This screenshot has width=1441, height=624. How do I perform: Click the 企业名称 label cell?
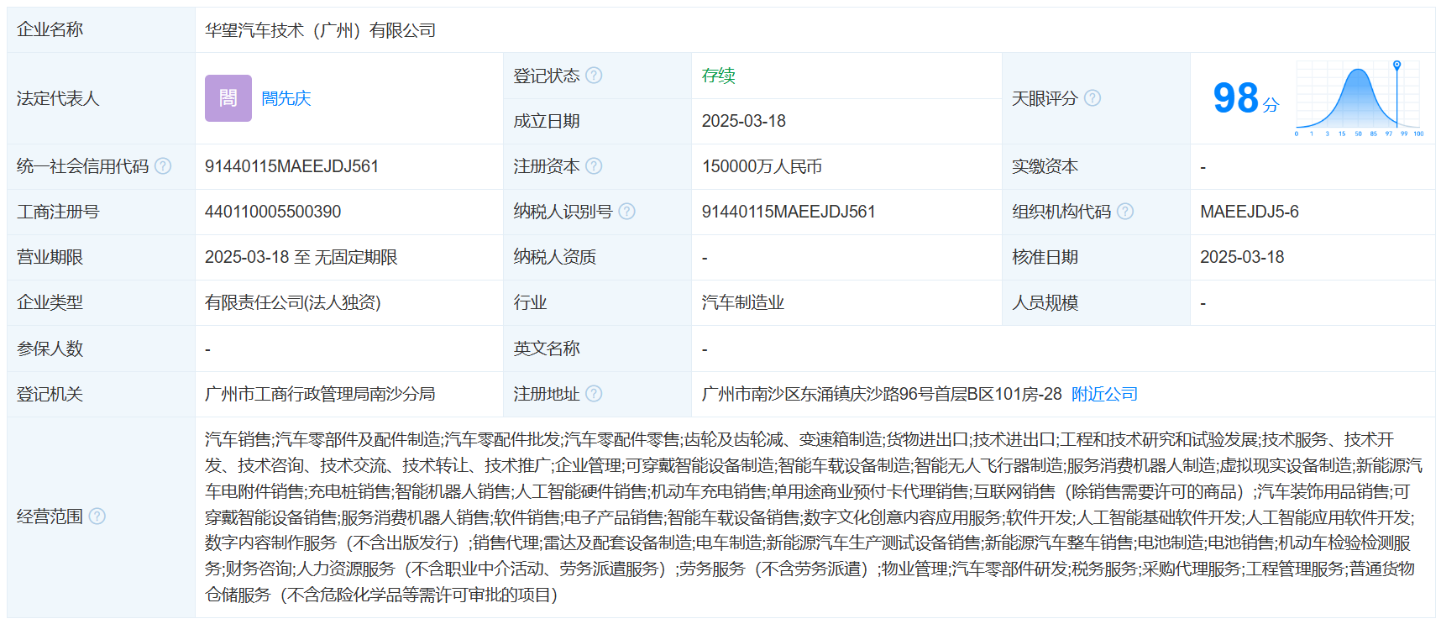click(101, 30)
